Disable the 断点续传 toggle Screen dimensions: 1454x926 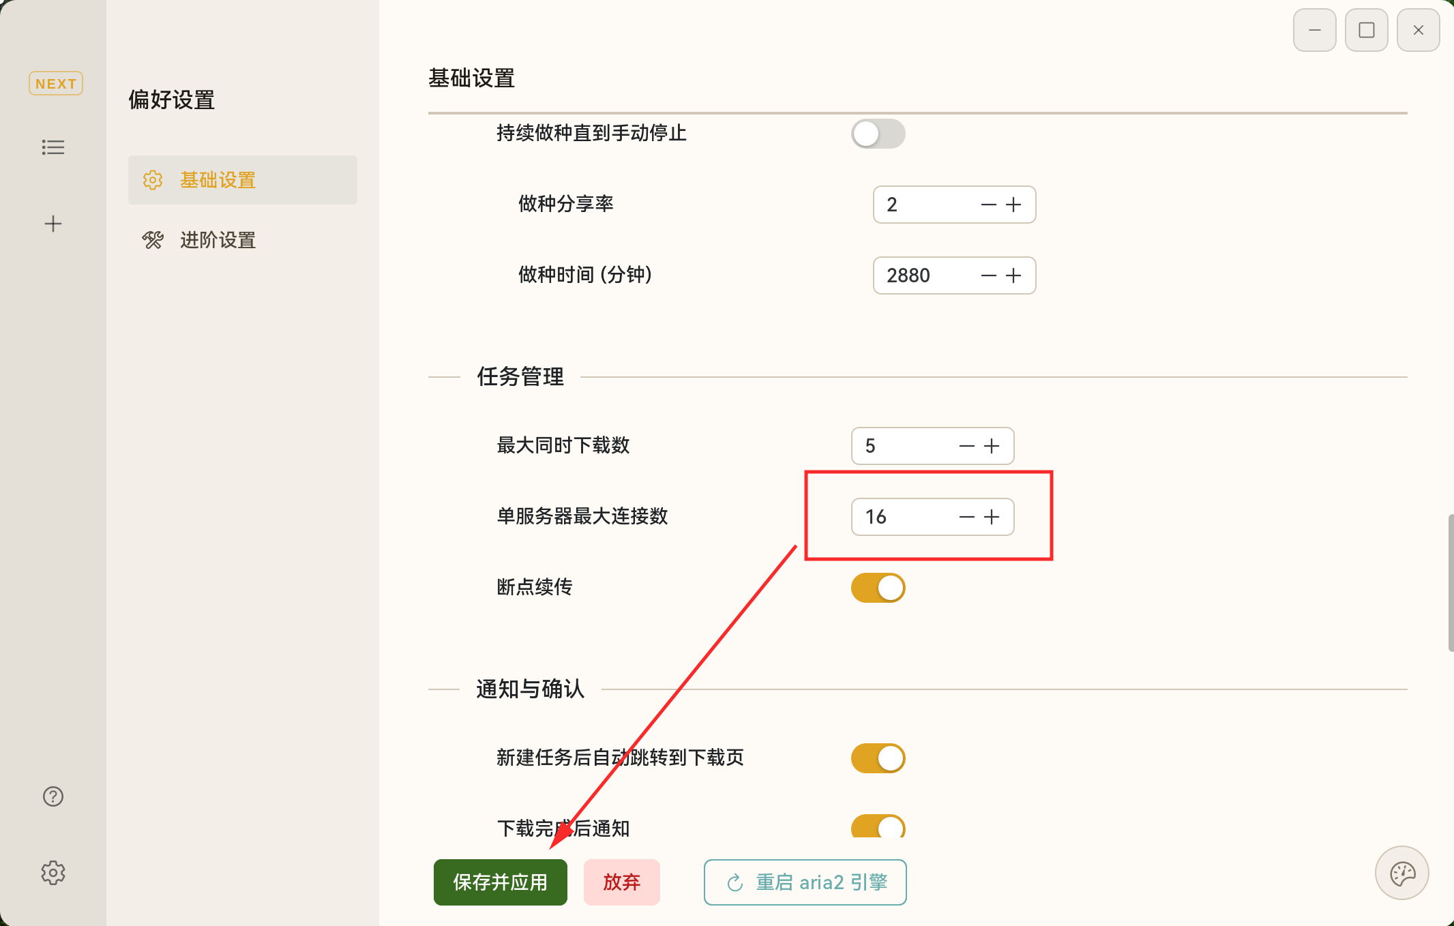tap(878, 587)
